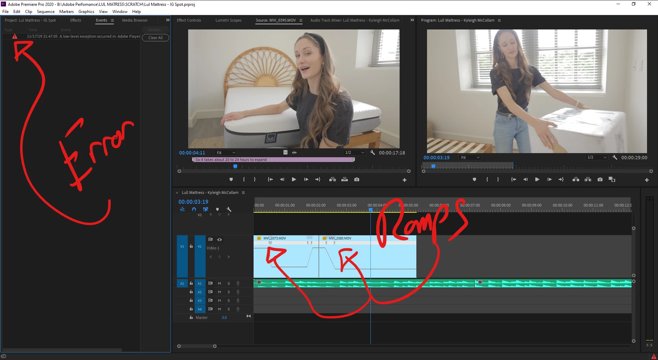Switch to Lumetri Scopes tab

pyautogui.click(x=228, y=20)
